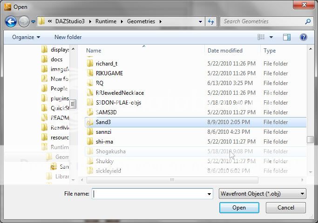Click the New folder toolbar button
The image size is (318, 223).
coord(68,37)
